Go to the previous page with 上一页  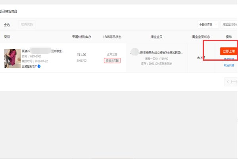click(231, 82)
